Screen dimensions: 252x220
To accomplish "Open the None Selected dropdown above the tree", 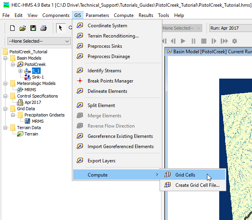I will 39,41.
